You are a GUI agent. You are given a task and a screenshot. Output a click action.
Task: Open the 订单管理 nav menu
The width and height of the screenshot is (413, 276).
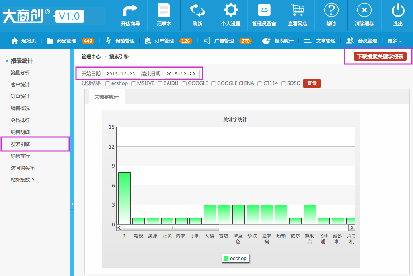click(x=164, y=41)
